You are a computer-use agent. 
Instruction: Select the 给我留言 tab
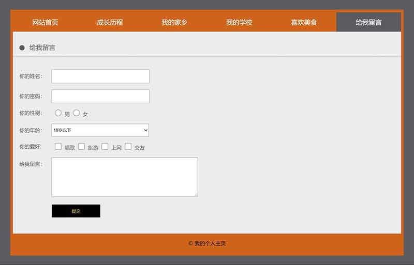[368, 22]
